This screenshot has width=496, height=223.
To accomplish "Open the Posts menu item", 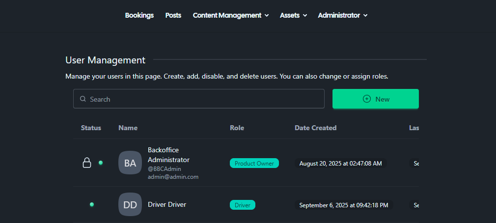I will pyautogui.click(x=173, y=15).
